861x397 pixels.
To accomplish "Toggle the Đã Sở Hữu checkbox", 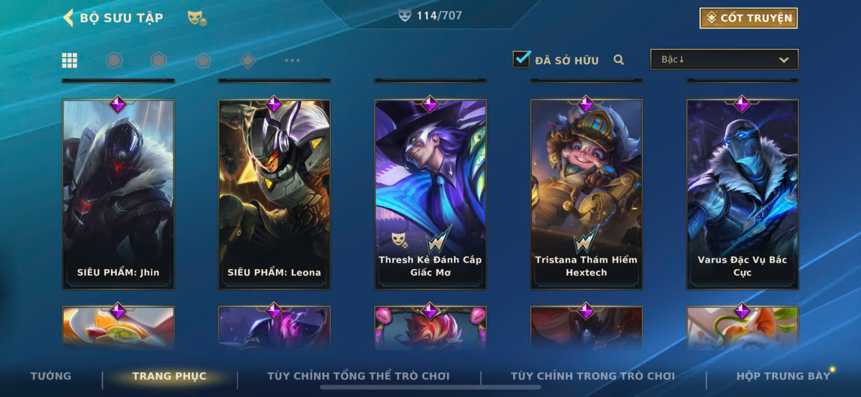I will pyautogui.click(x=522, y=59).
